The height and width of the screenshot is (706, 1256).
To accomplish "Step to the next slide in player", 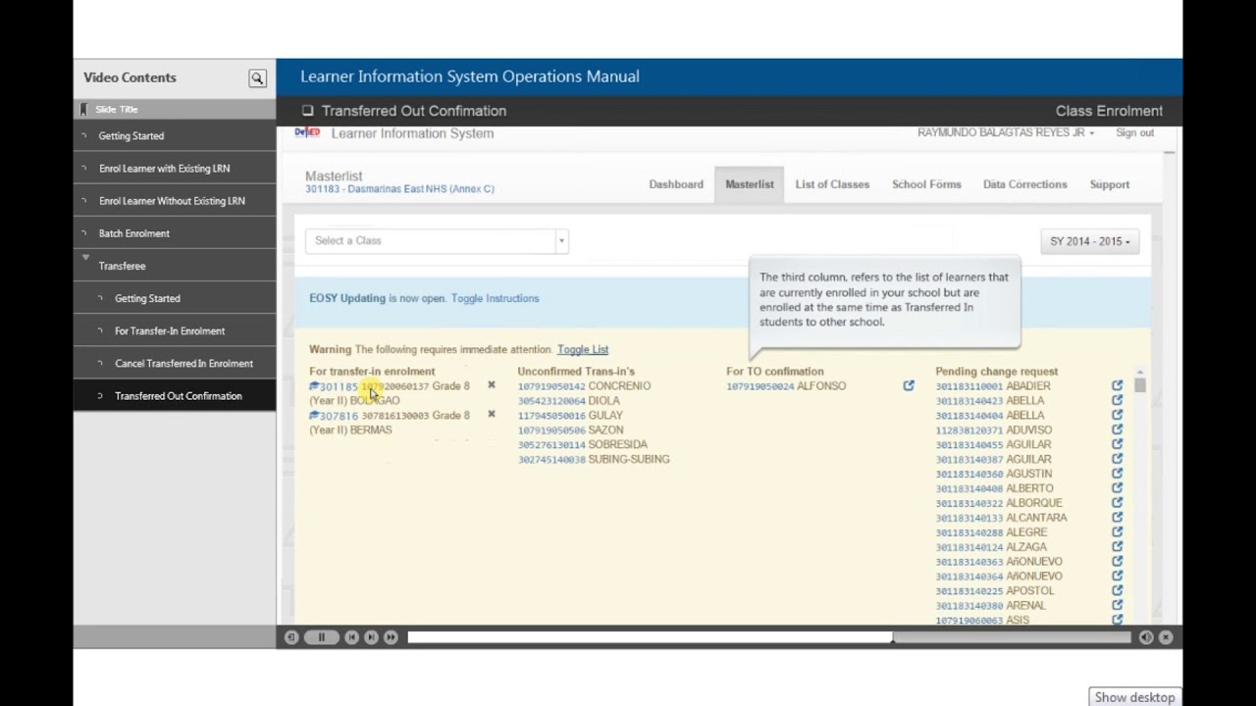I will tap(371, 637).
